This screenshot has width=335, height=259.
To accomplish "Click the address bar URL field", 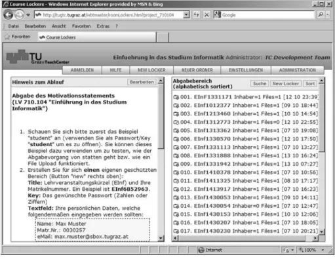I will point(109,15).
